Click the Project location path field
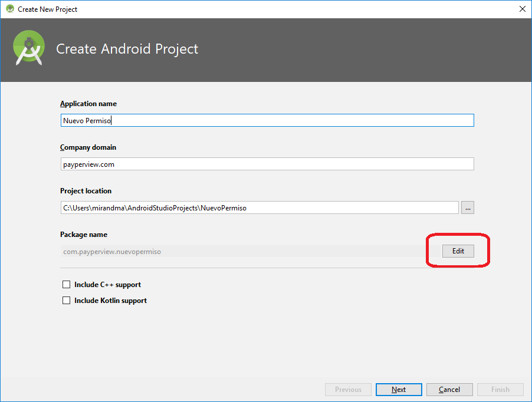The image size is (532, 402). pos(259,207)
